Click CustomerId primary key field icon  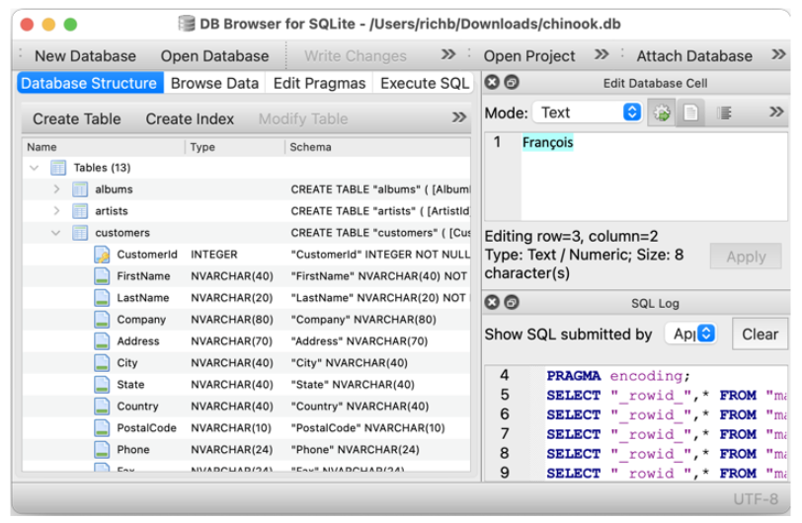102,254
